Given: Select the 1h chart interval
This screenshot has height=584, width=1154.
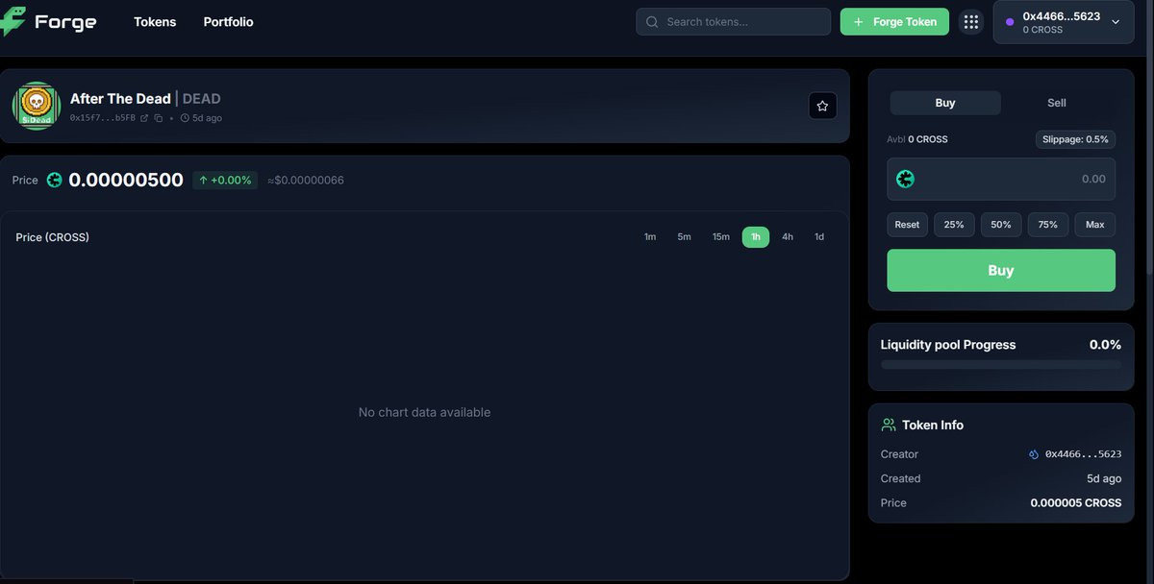Looking at the screenshot, I should pyautogui.click(x=756, y=237).
